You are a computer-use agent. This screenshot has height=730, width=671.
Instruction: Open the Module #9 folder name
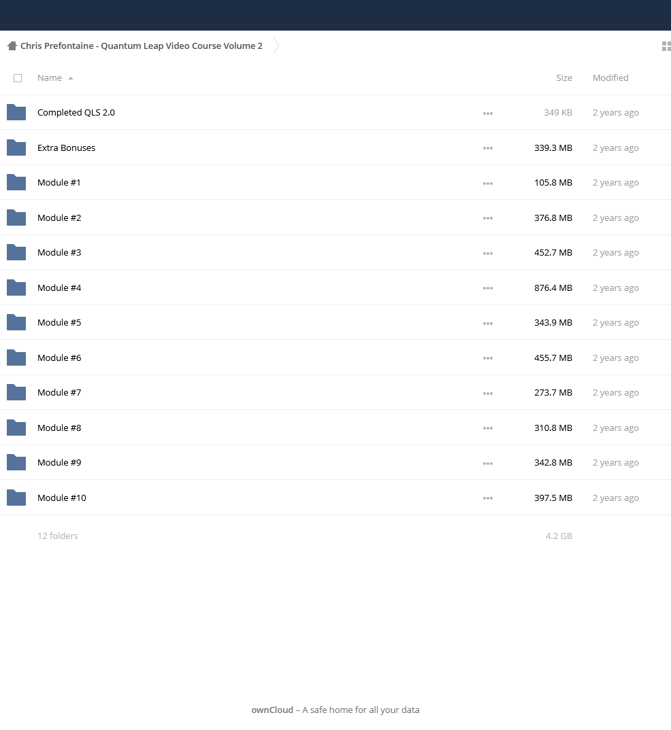(59, 462)
